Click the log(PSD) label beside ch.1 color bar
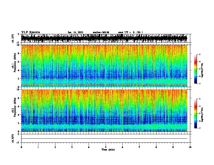The height and width of the screenshot is (165, 214). [x=202, y=70]
